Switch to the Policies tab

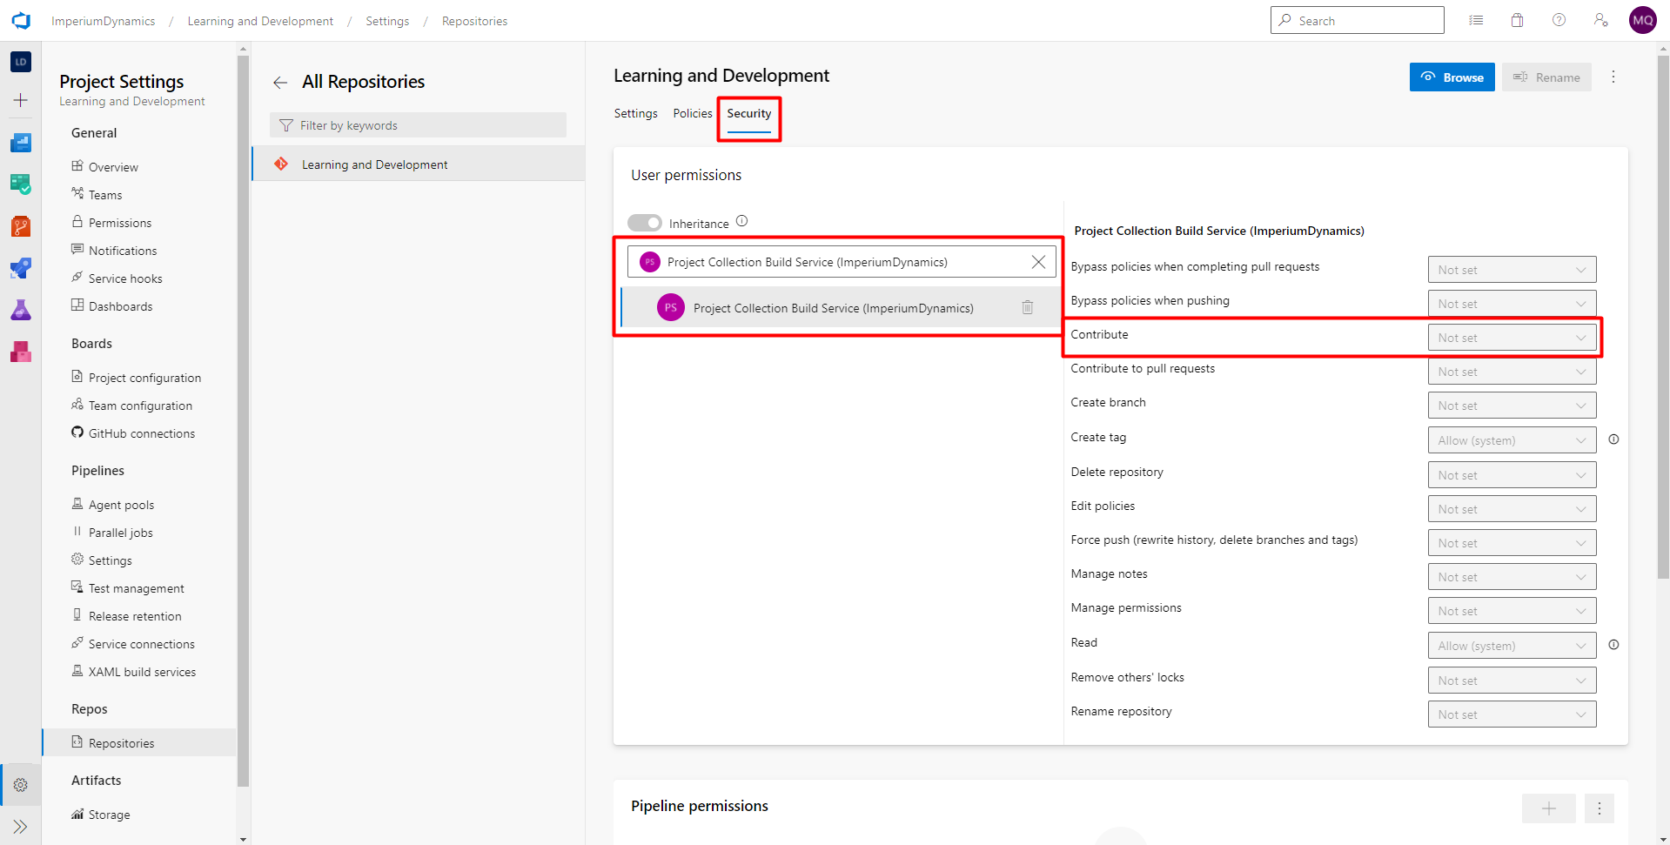click(x=692, y=113)
